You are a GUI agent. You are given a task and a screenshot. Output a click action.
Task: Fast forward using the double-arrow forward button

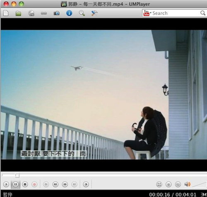[x=65, y=184]
